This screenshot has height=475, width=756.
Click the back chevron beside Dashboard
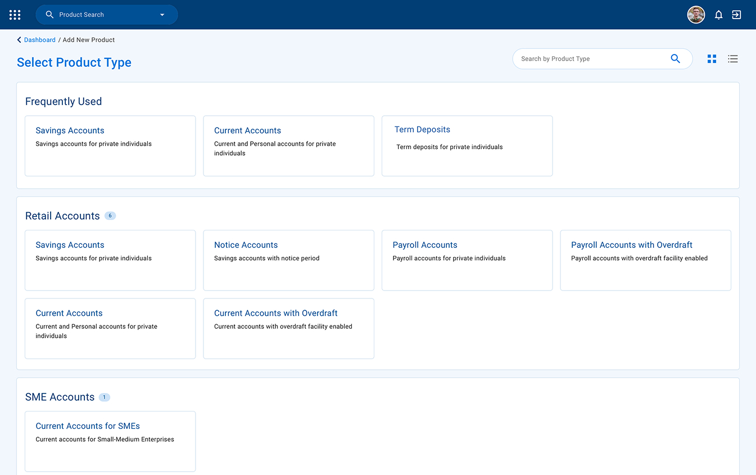(19, 40)
